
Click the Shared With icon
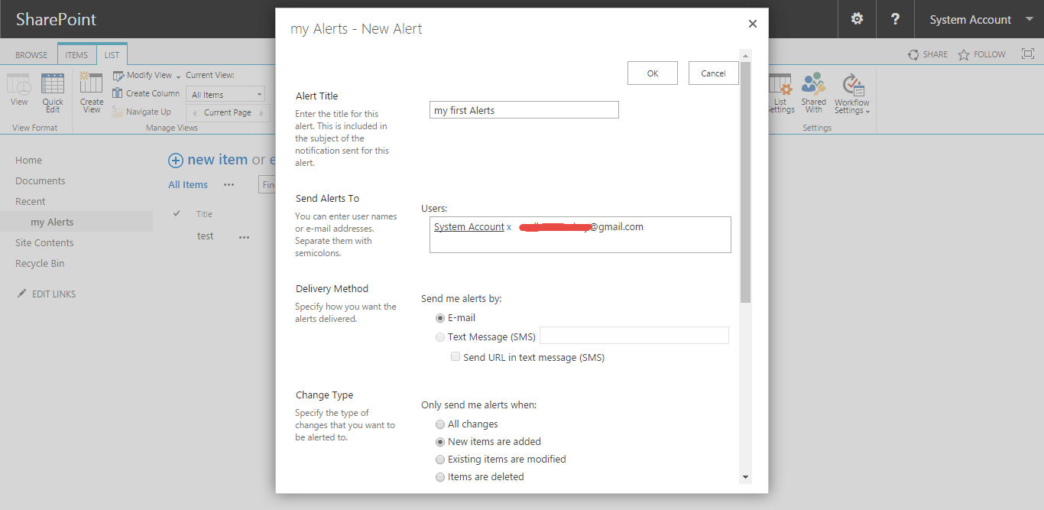813,92
